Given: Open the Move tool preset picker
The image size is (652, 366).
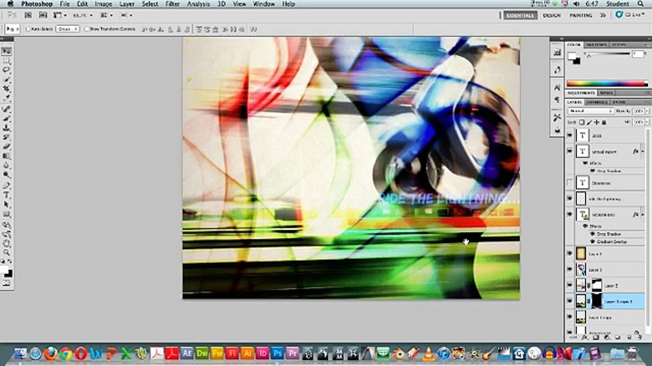Looking at the screenshot, I should pos(12,29).
